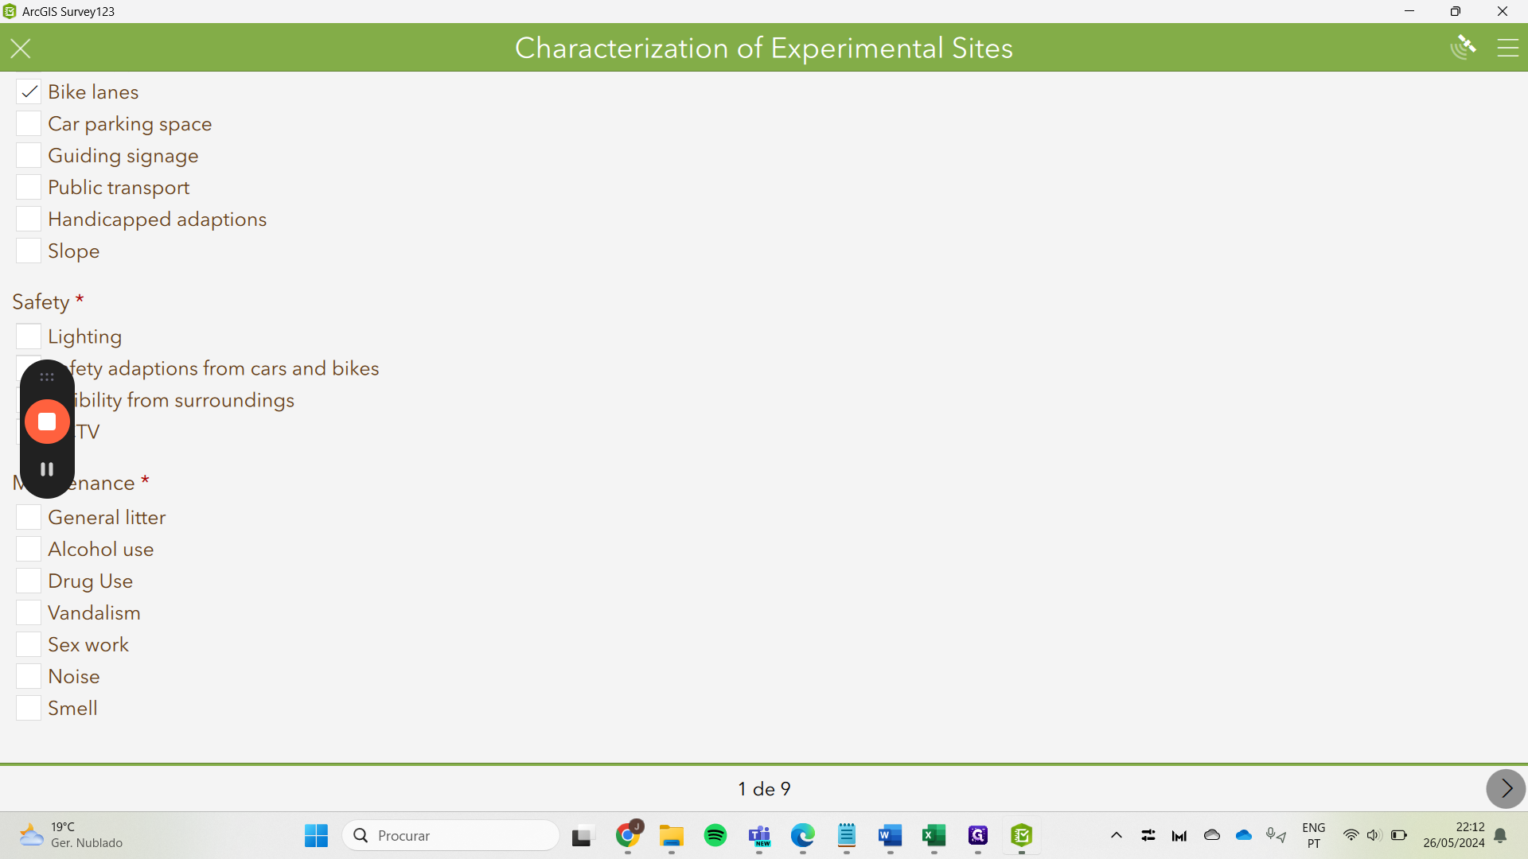This screenshot has width=1528, height=859.
Task: Check the Car parking space option
Action: tap(29, 124)
